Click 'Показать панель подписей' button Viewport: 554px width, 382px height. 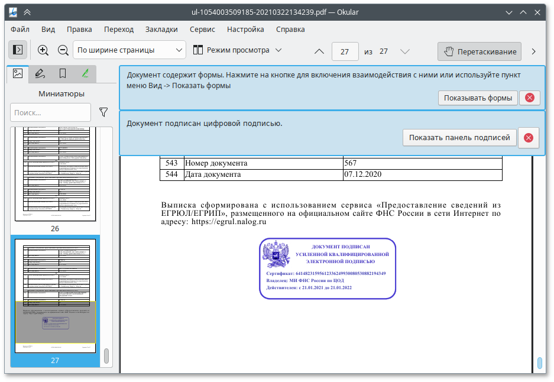click(459, 138)
